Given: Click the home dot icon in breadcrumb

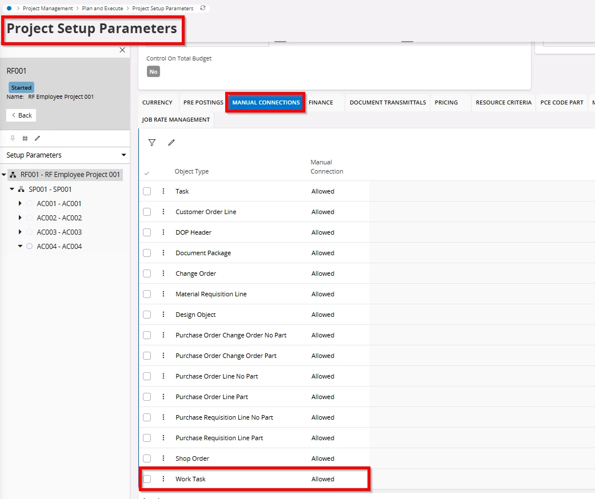Looking at the screenshot, I should pyautogui.click(x=9, y=8).
